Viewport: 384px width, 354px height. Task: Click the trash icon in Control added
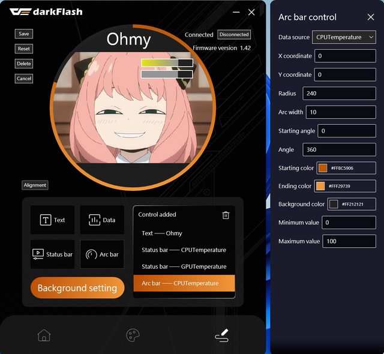pos(226,215)
